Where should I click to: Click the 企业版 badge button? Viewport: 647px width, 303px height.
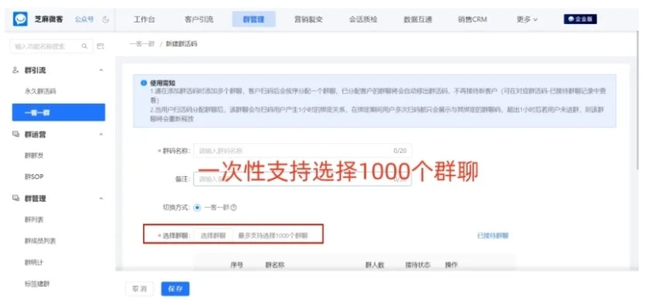(x=581, y=19)
